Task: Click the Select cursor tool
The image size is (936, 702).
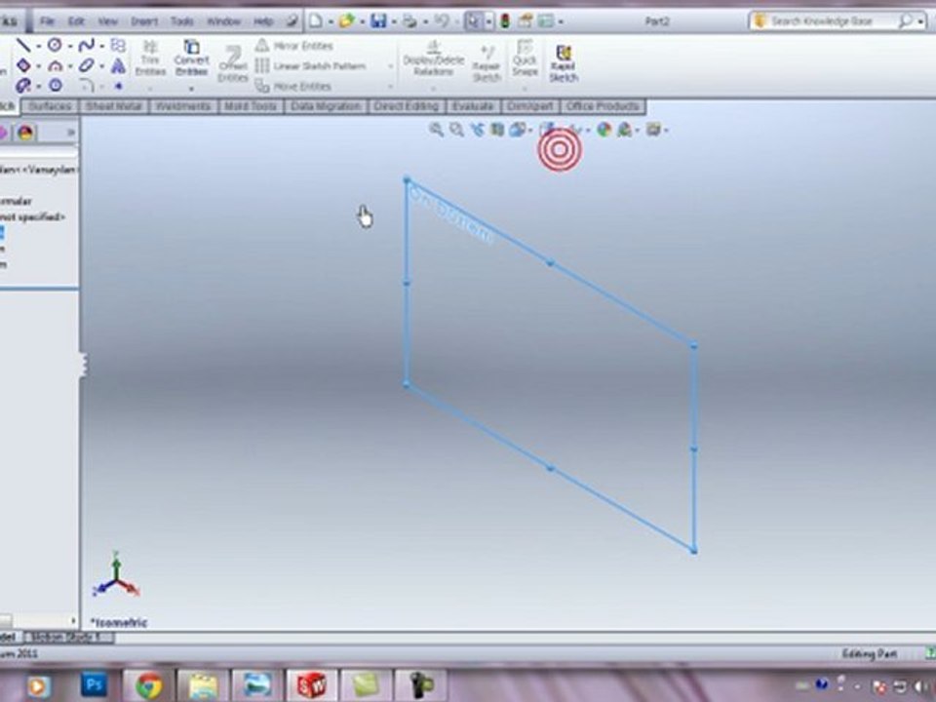Action: [474, 21]
